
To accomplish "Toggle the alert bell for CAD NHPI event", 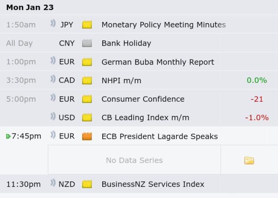I will [x=53, y=79].
